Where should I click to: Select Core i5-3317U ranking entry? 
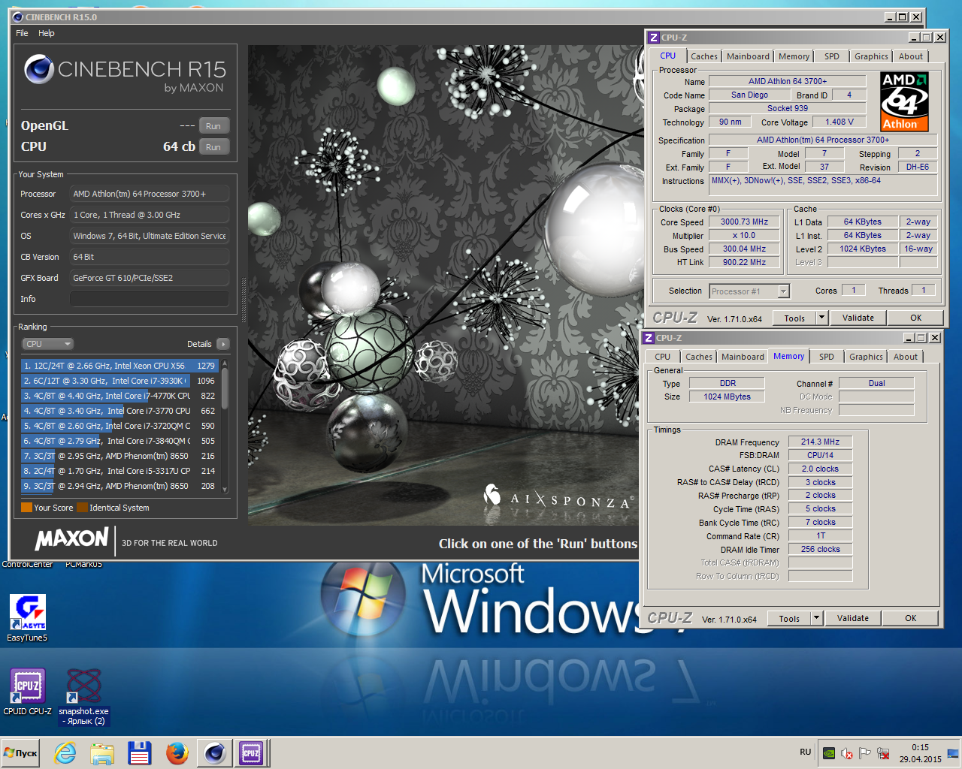(x=120, y=471)
